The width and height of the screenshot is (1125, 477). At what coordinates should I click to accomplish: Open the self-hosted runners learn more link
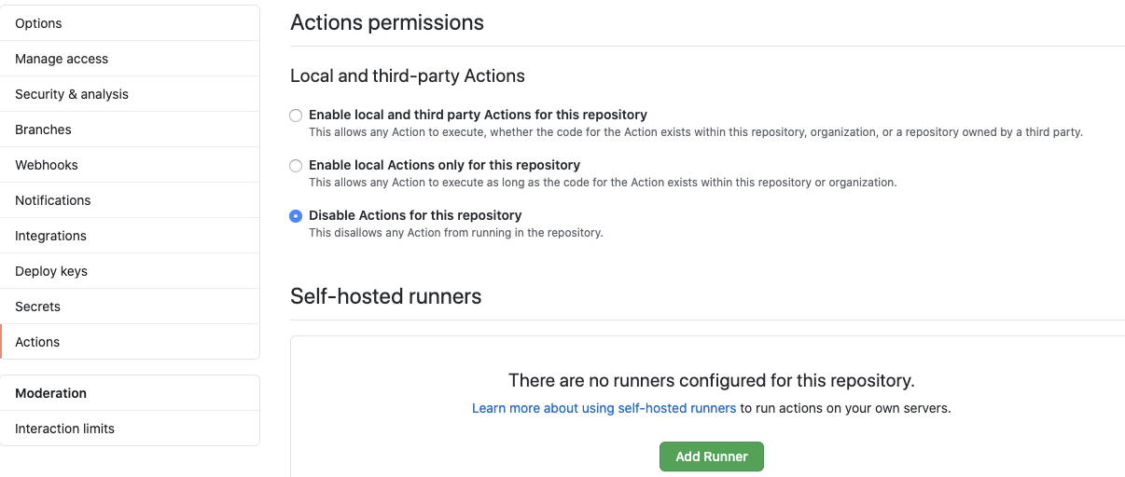pyautogui.click(x=604, y=408)
